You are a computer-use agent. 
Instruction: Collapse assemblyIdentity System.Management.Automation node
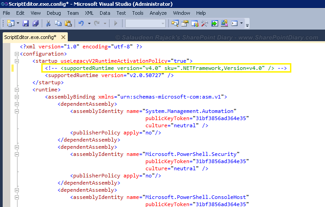pyautogui.click(x=17, y=111)
